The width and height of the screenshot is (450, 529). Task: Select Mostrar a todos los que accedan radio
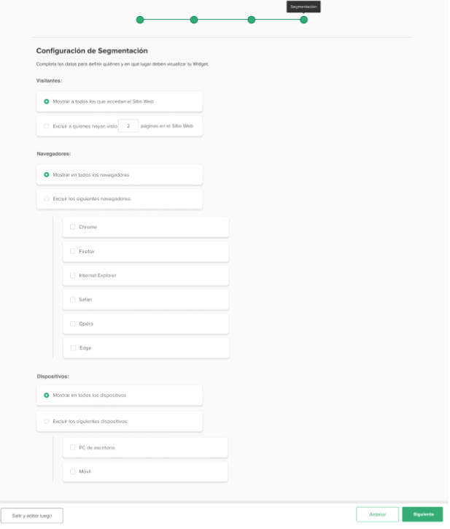[47, 101]
